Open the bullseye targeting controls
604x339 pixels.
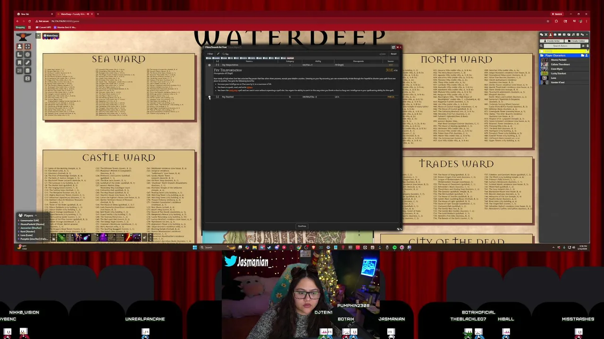coord(27,54)
